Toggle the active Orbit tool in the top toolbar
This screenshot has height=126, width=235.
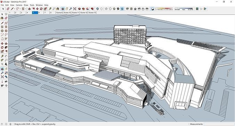pos(63,9)
